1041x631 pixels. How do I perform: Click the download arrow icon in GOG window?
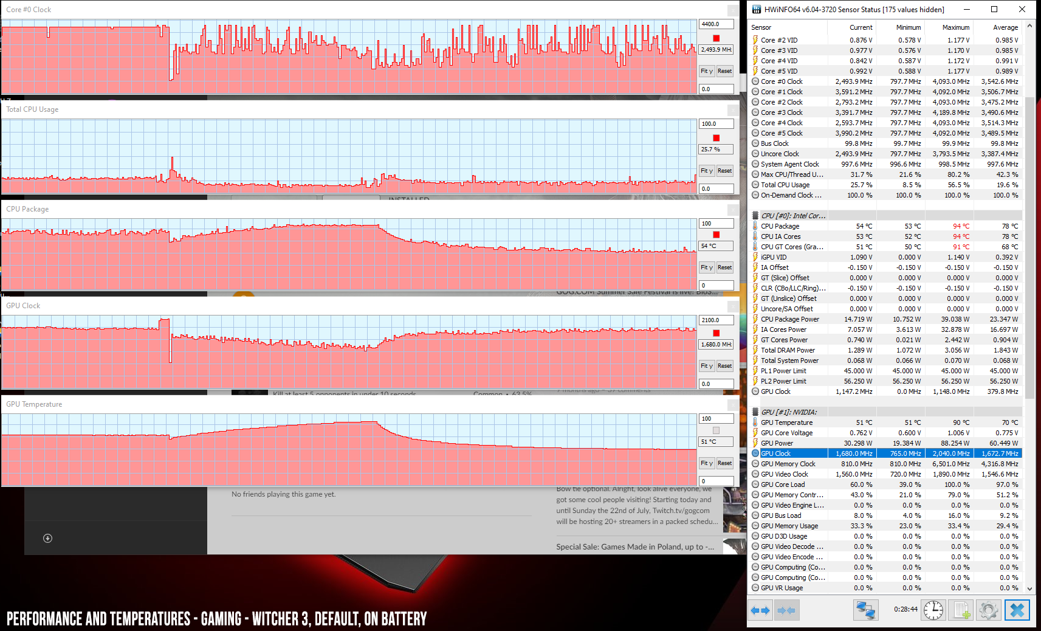[x=48, y=538]
